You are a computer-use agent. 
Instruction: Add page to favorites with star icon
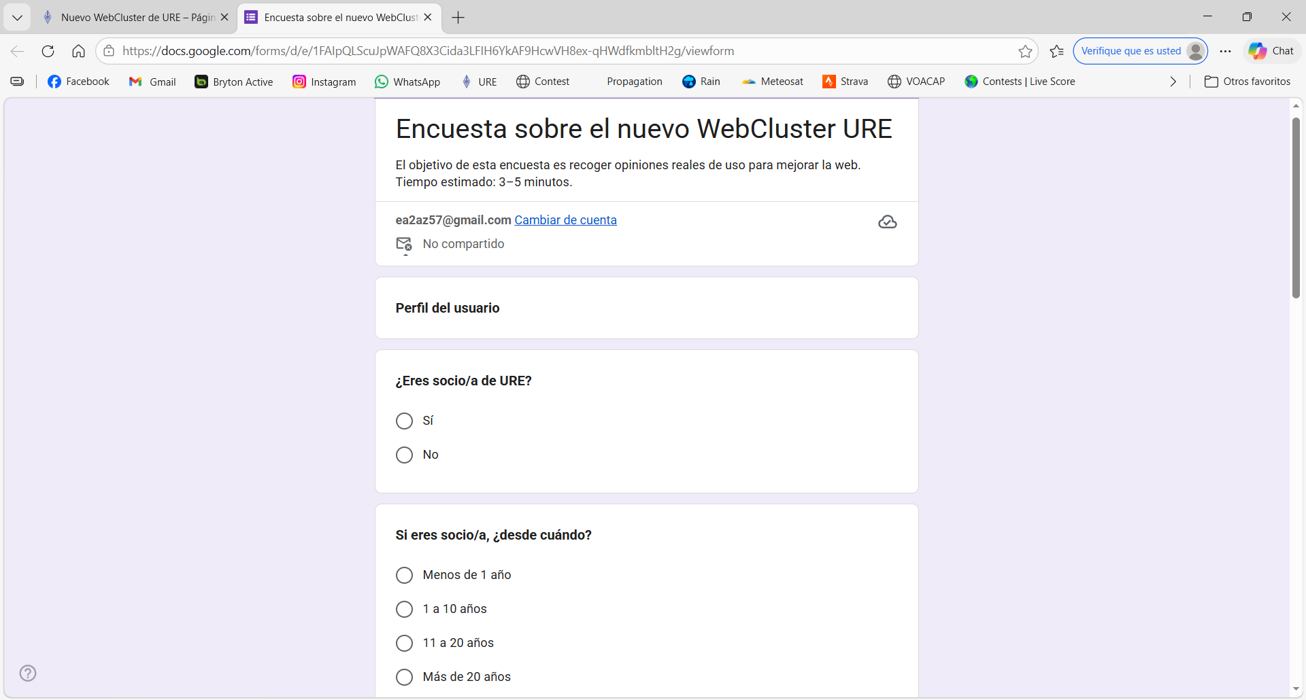(1025, 51)
